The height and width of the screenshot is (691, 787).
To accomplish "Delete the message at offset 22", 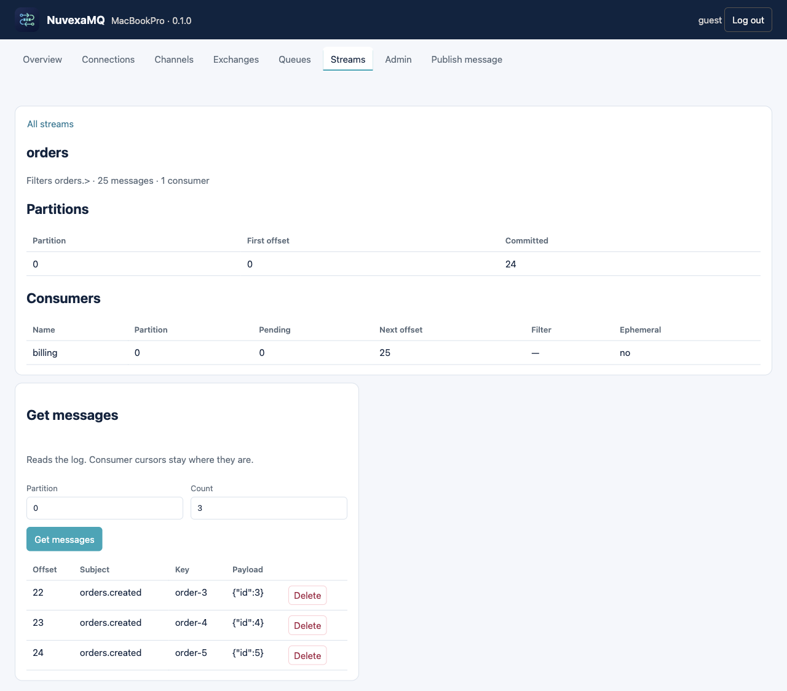I will tap(307, 595).
